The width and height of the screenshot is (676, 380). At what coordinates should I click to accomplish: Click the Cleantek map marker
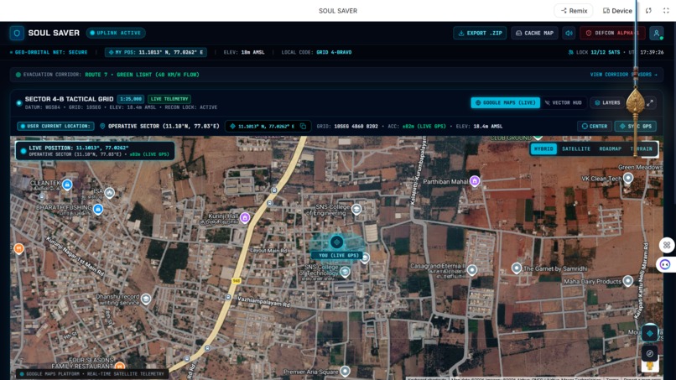[67, 185]
